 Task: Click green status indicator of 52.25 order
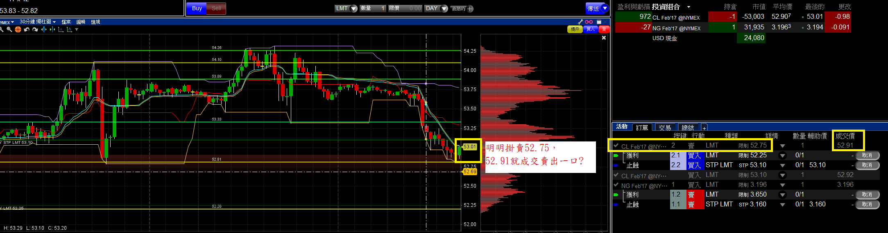(x=616, y=155)
